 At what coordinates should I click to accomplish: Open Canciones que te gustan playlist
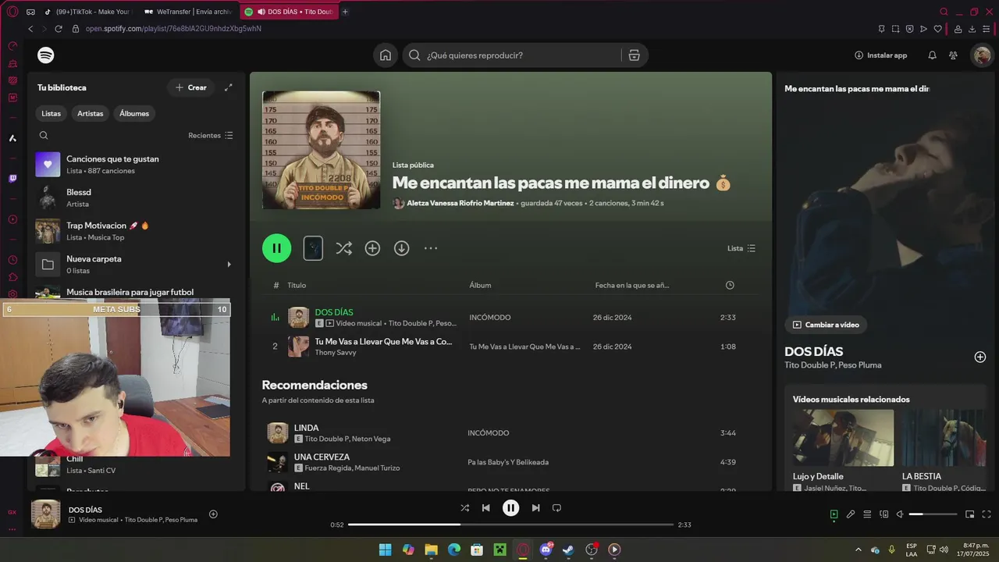coord(137,164)
